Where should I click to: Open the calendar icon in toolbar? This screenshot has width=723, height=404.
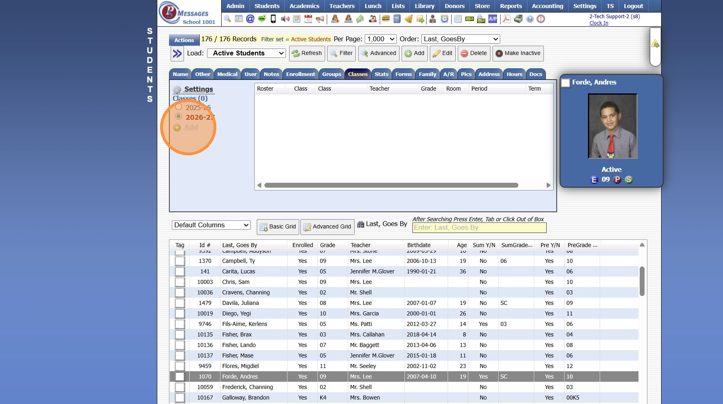click(308, 19)
